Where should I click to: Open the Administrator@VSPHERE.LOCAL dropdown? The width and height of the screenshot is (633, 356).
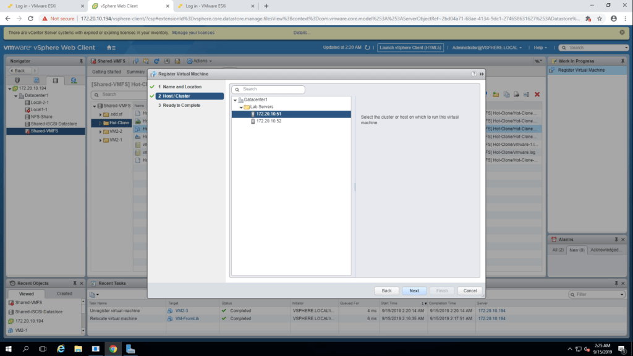coord(486,48)
